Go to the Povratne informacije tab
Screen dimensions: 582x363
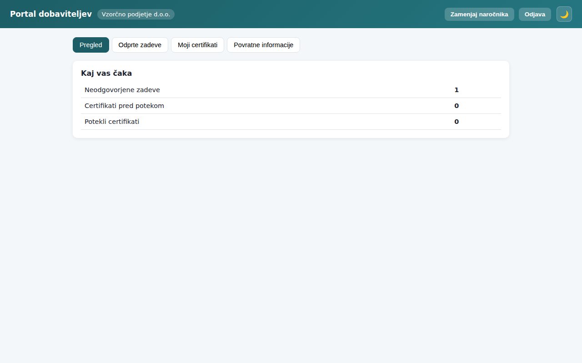(263, 45)
